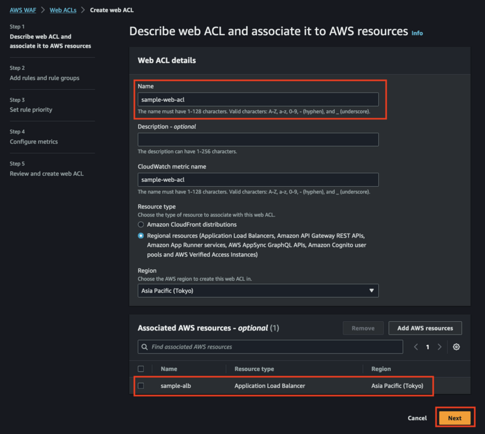The width and height of the screenshot is (485, 434).
Task: Click the sample-alb resource name
Action: 176,386
